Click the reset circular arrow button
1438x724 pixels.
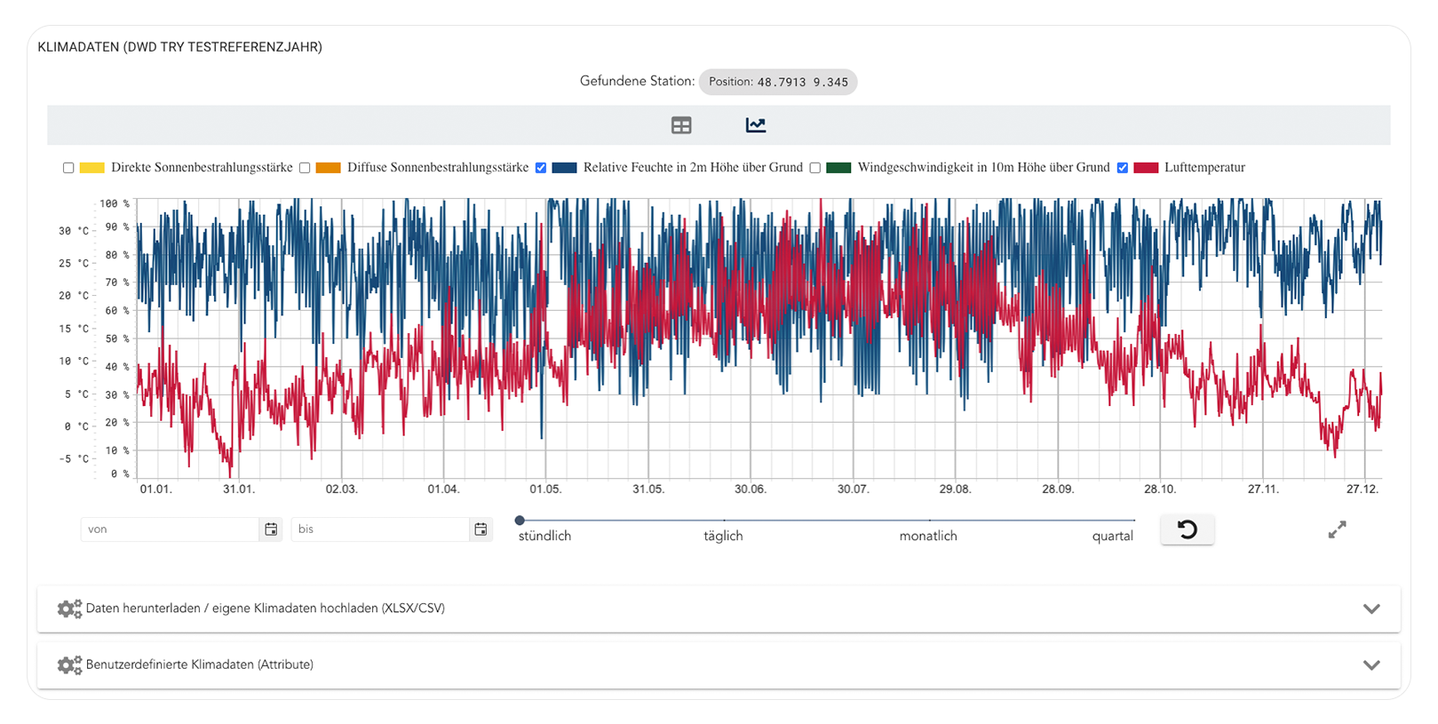click(x=1187, y=529)
